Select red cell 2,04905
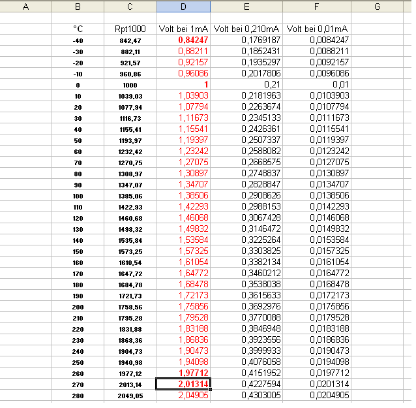Image resolution: width=416 pixels, height=408 pixels. point(183,396)
